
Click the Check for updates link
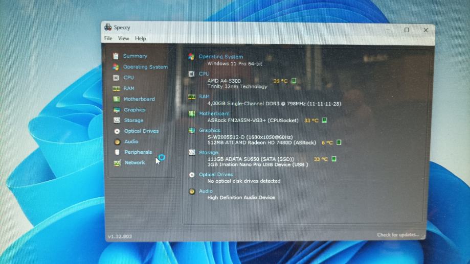(398, 235)
